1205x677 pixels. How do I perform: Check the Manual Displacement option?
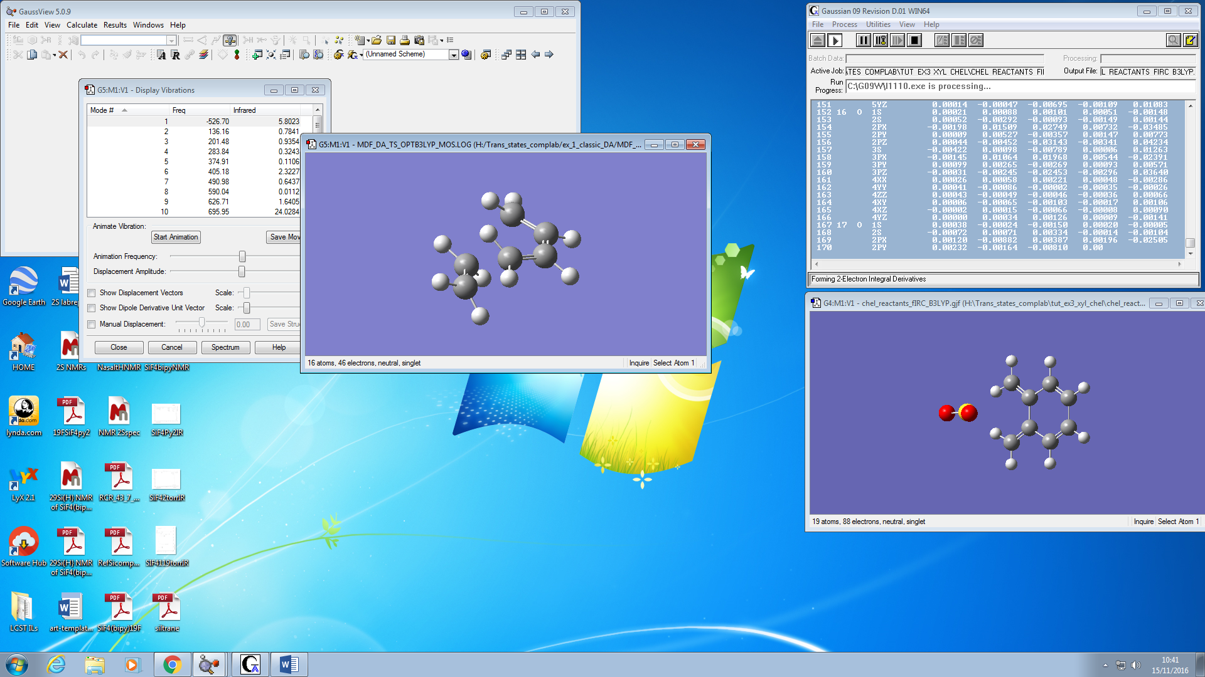tap(92, 324)
